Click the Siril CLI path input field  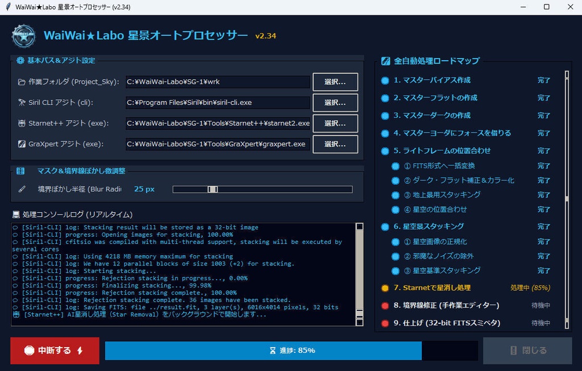point(218,103)
